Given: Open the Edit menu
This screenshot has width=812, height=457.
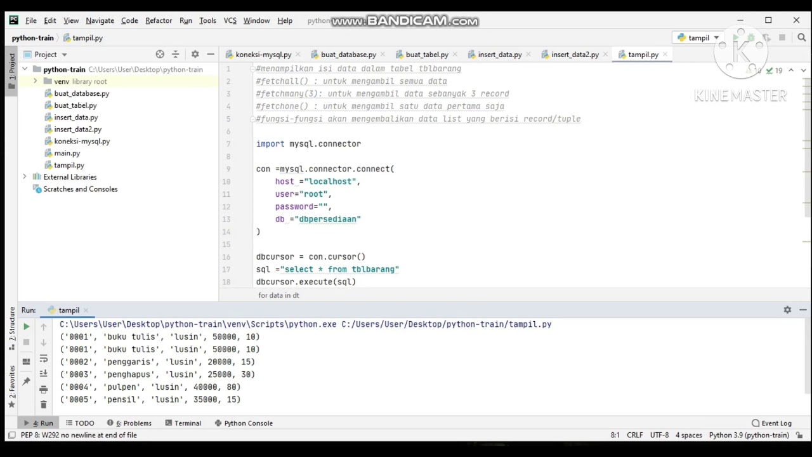Looking at the screenshot, I should click(x=49, y=20).
